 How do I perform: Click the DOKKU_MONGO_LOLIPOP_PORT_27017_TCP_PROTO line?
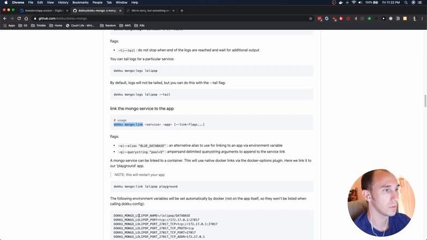click(153, 228)
